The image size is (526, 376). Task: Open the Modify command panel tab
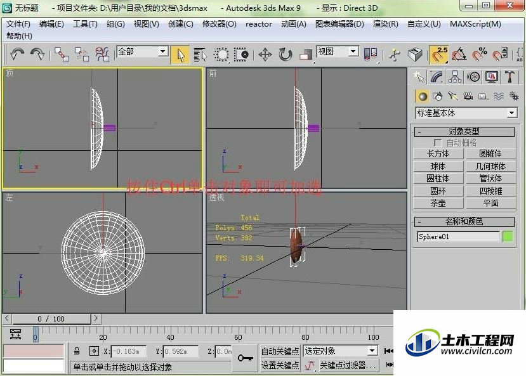tap(437, 77)
